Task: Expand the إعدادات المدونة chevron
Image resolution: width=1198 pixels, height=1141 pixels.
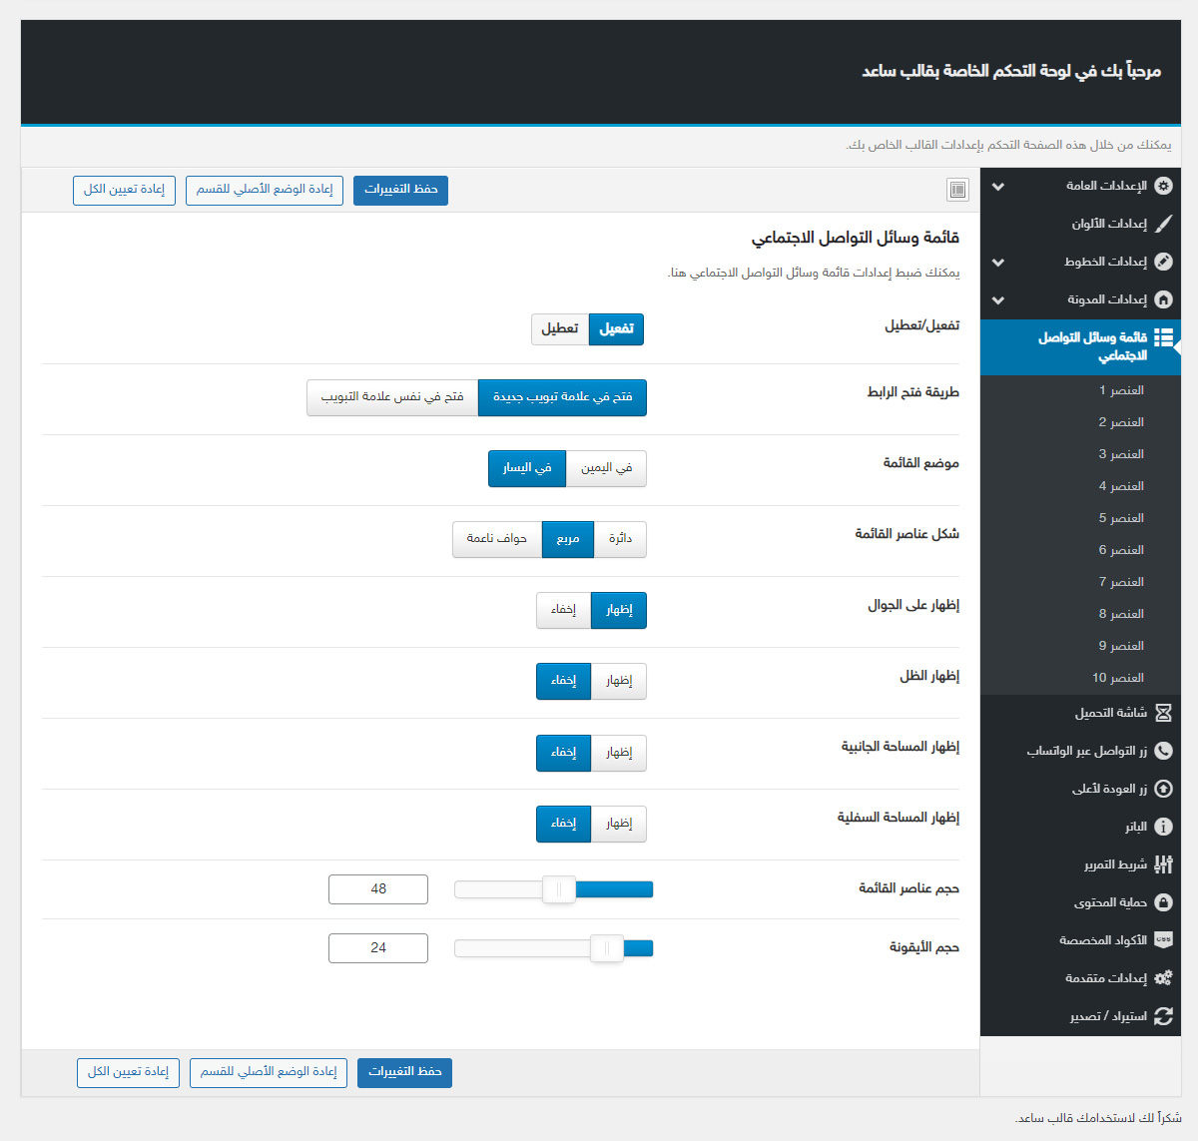Action: 998,300
